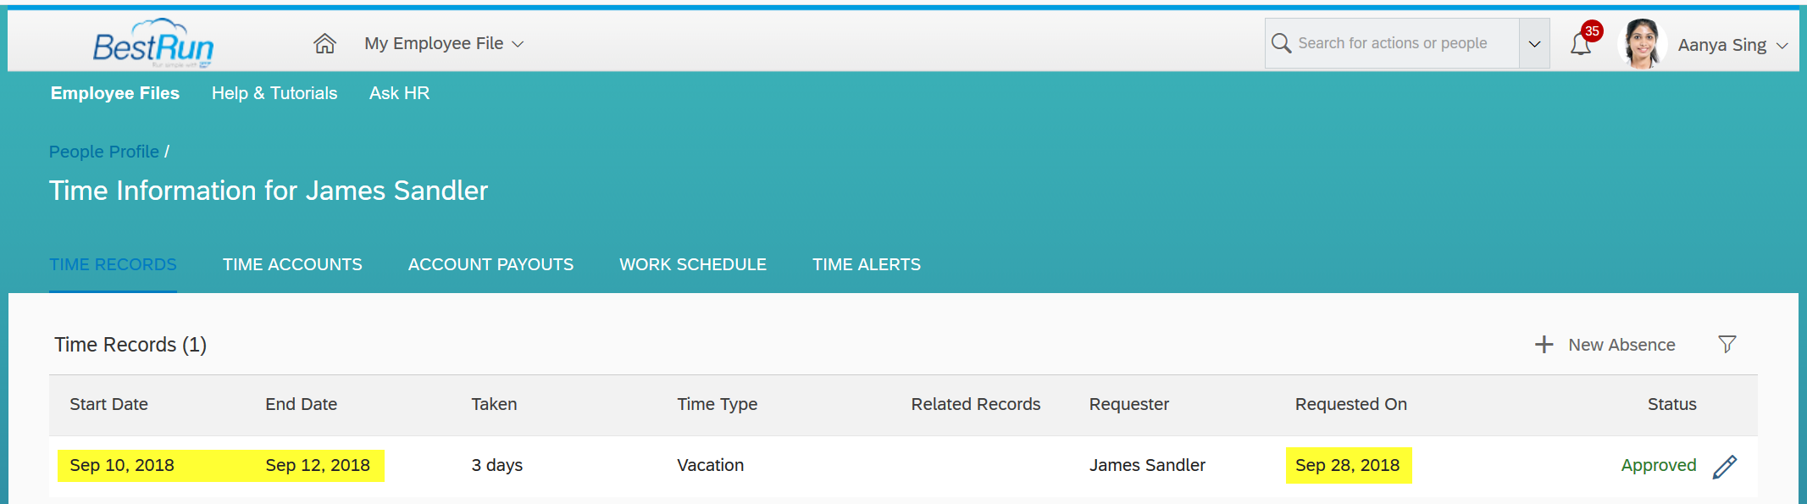This screenshot has height=504, width=1807.
Task: Click the Employee Files menu item
Action: click(115, 93)
